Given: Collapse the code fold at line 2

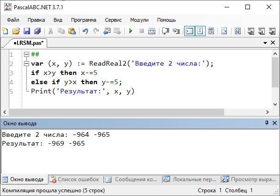Looking at the screenshot, I should (26, 63).
